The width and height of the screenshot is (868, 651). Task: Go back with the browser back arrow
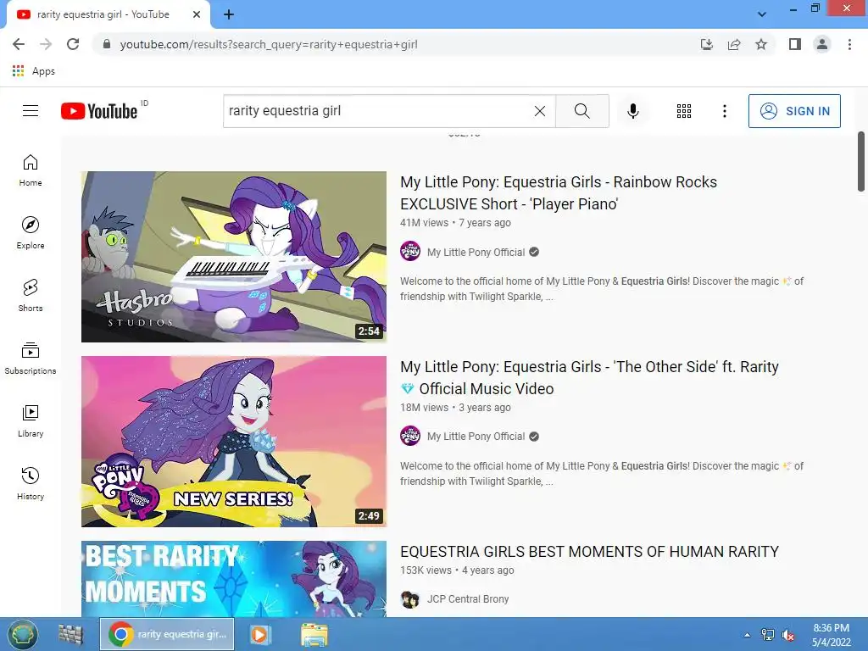pyautogui.click(x=19, y=44)
